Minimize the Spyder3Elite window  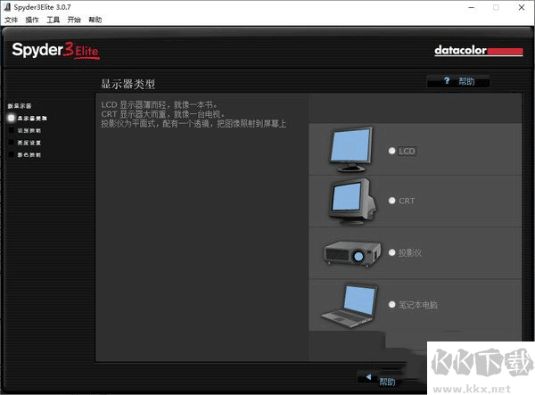(x=471, y=7)
